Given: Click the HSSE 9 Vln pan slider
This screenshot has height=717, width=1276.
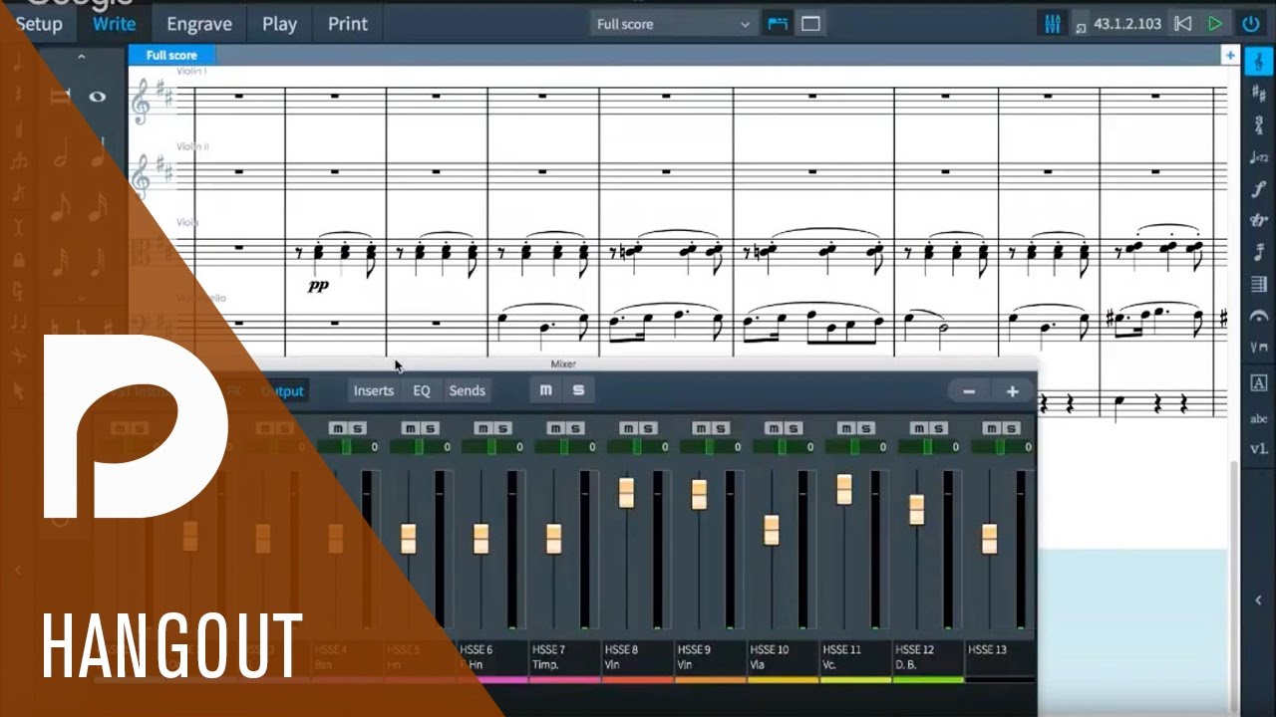Looking at the screenshot, I should point(710,447).
